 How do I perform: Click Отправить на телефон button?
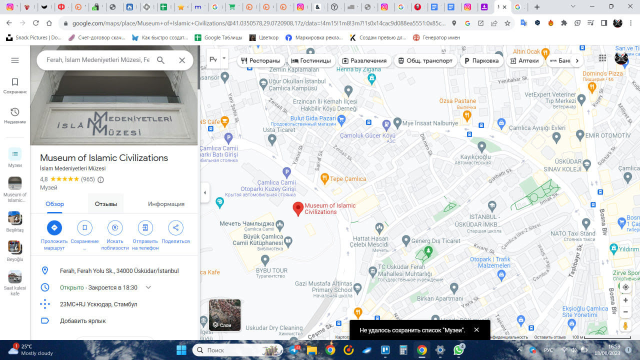pos(145,227)
